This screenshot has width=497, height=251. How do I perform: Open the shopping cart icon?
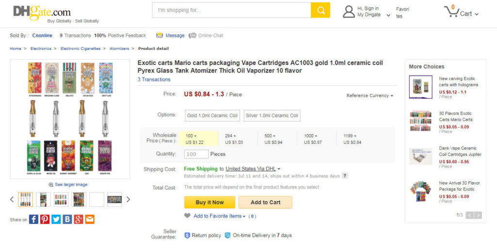pos(451,12)
